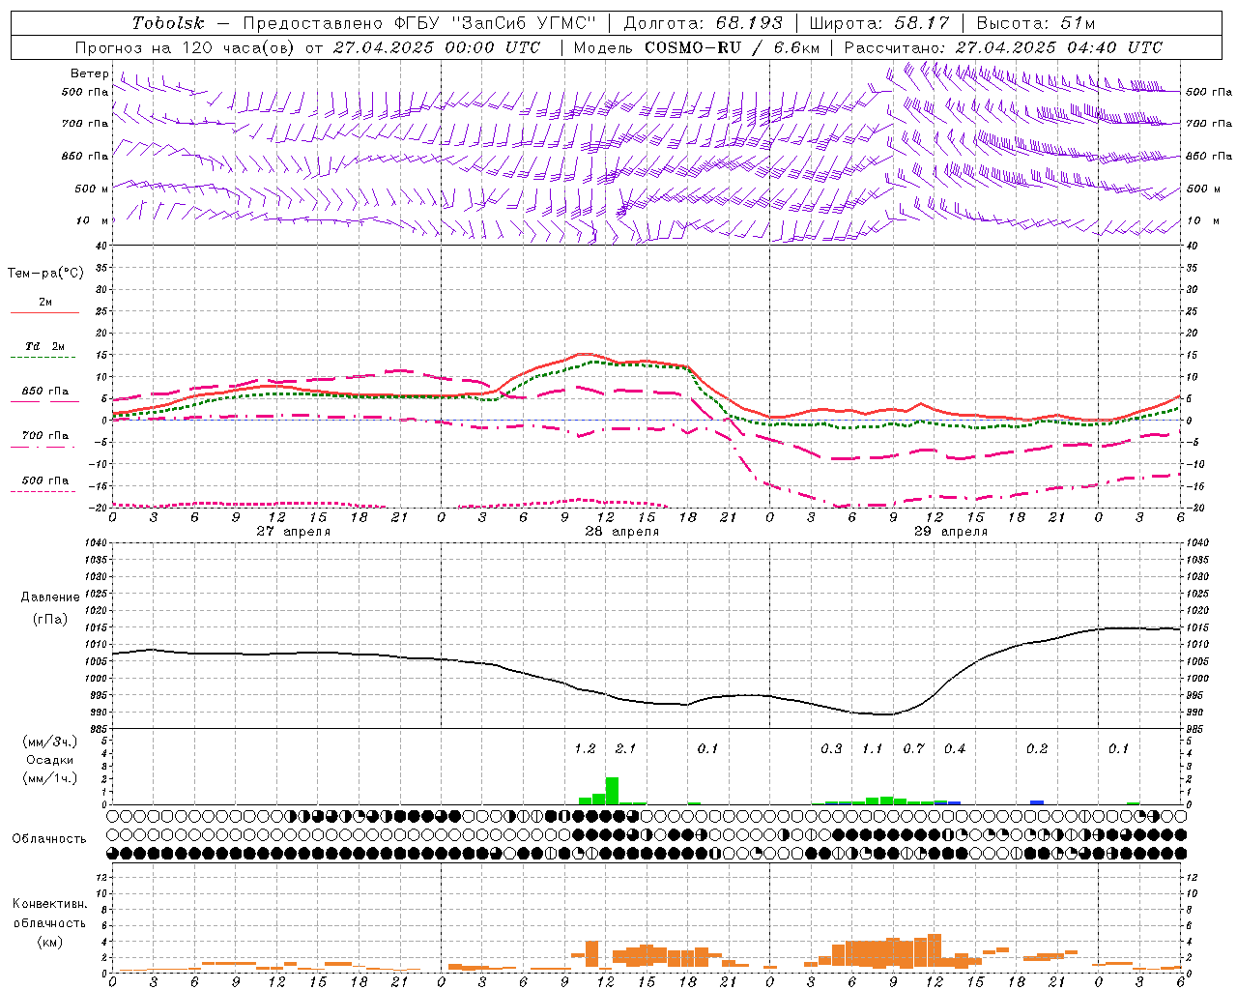
Task: Click the '985' value on right pressure axis
Action: (x=1196, y=729)
